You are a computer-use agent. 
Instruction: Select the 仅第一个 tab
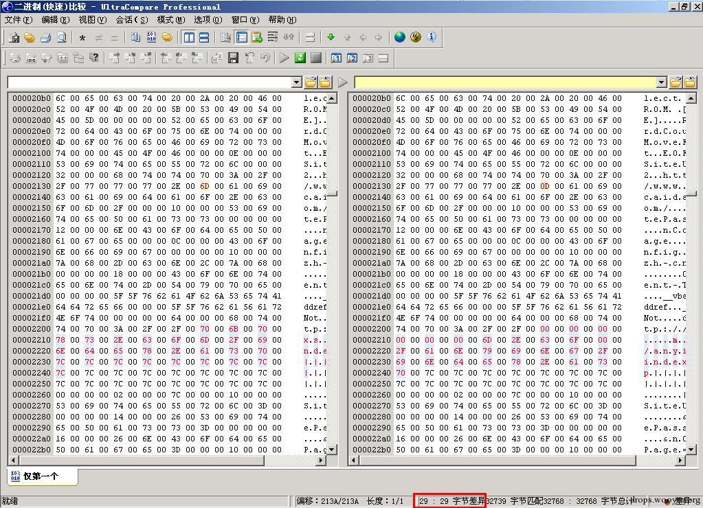(x=41, y=476)
